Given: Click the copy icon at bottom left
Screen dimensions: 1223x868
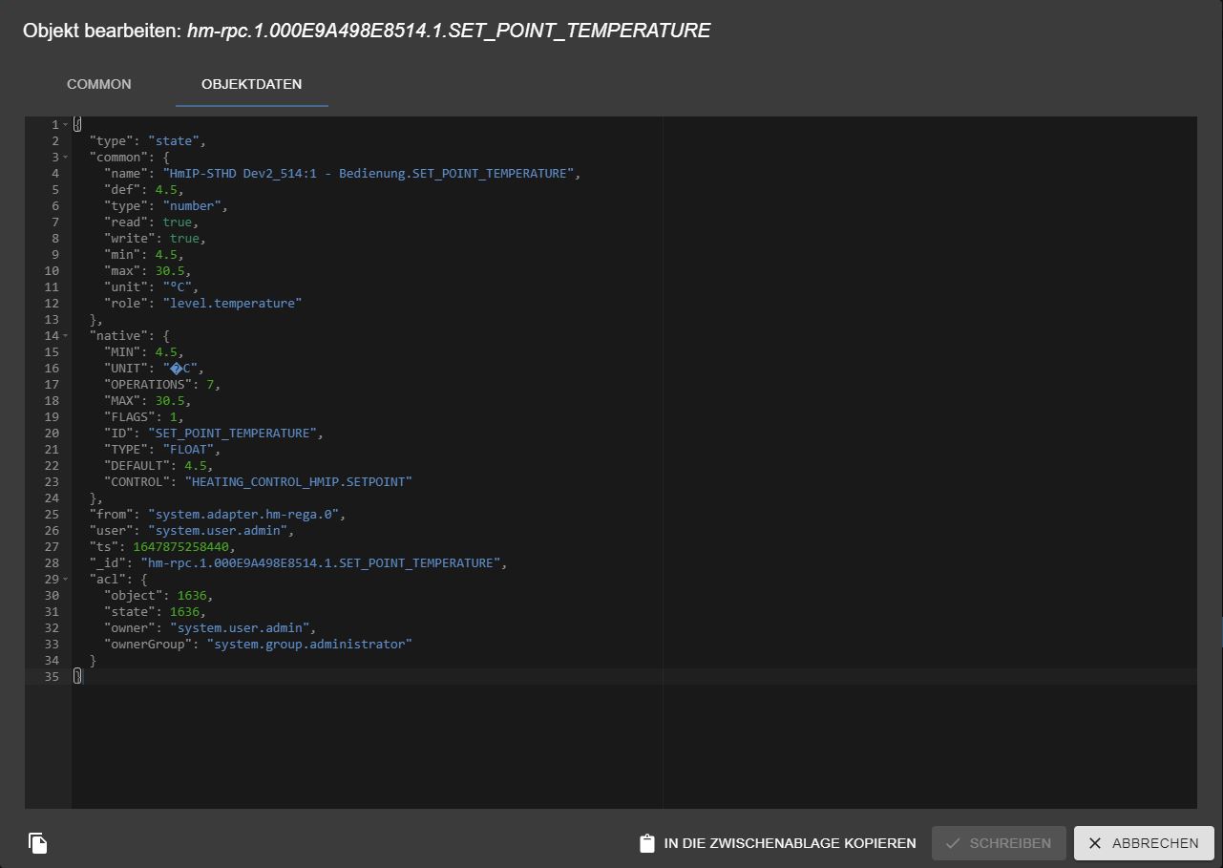Looking at the screenshot, I should pyautogui.click(x=36, y=843).
